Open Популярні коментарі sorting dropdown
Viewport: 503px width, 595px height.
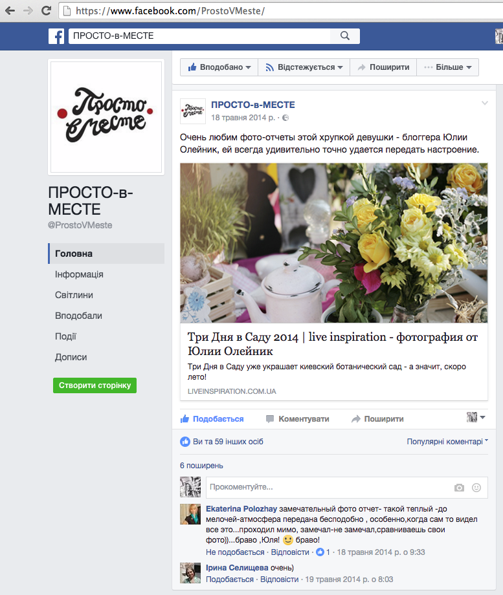click(447, 441)
